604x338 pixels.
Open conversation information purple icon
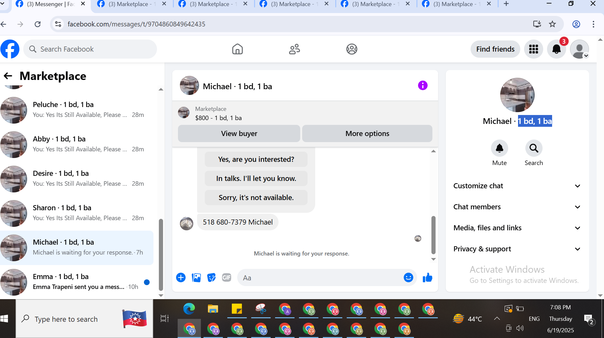(423, 85)
